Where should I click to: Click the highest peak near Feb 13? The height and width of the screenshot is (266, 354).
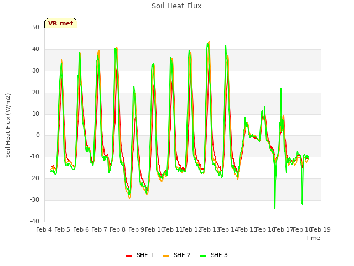coord(209,42)
